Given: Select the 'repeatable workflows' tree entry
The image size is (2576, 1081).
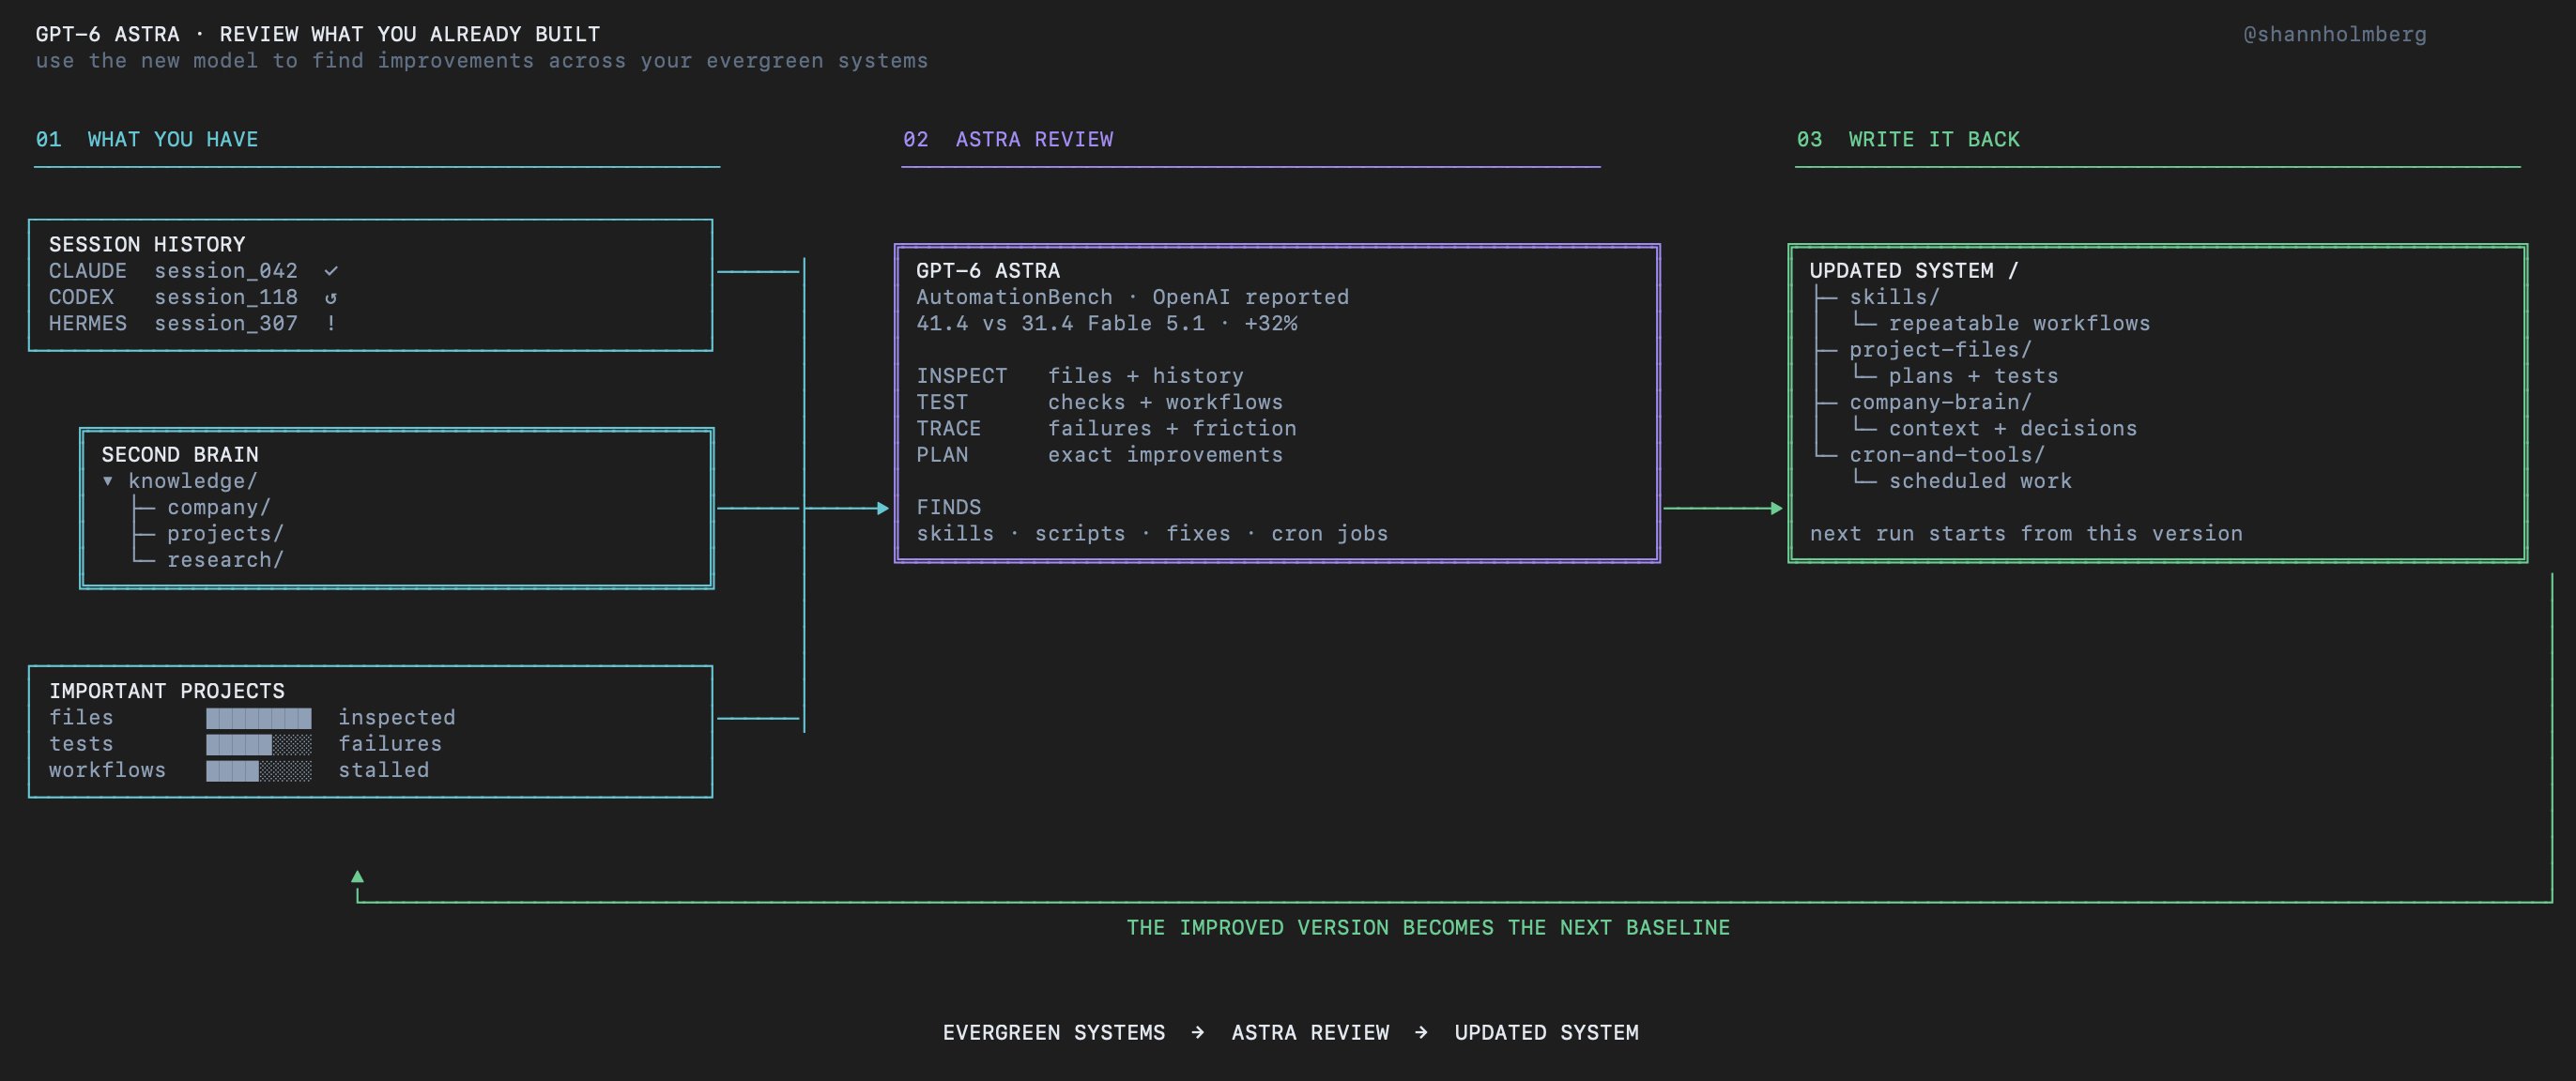Looking at the screenshot, I should click(x=2019, y=323).
